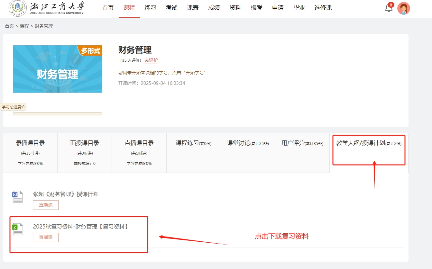The height and width of the screenshot is (269, 432).
Task: Click the notification bell icon
Action: tap(389, 8)
